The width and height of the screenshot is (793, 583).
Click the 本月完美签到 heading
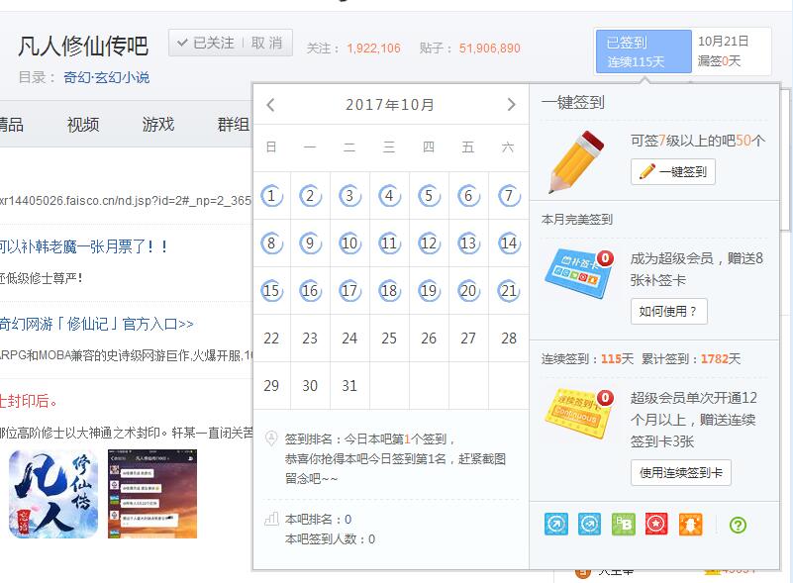[x=576, y=220]
